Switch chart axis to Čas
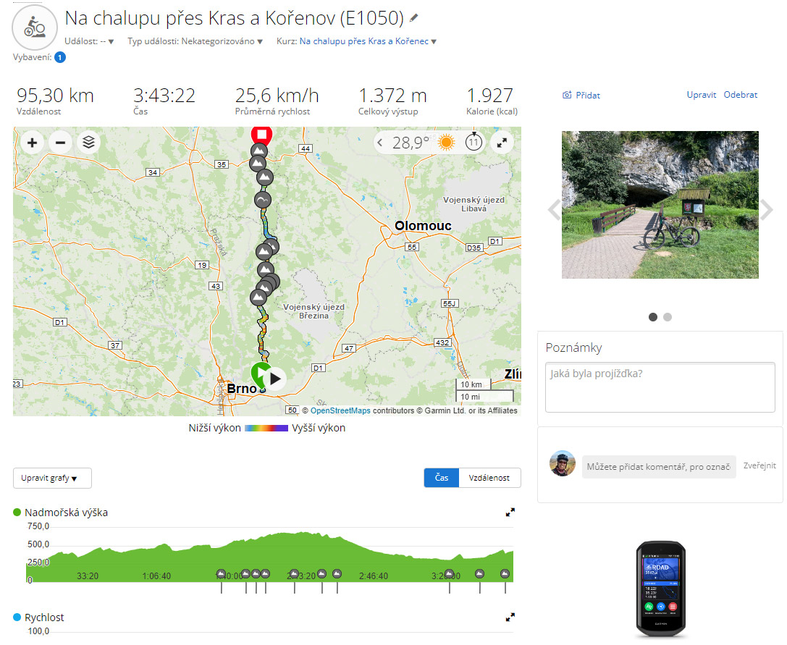This screenshot has height=645, width=787. pyautogui.click(x=442, y=478)
